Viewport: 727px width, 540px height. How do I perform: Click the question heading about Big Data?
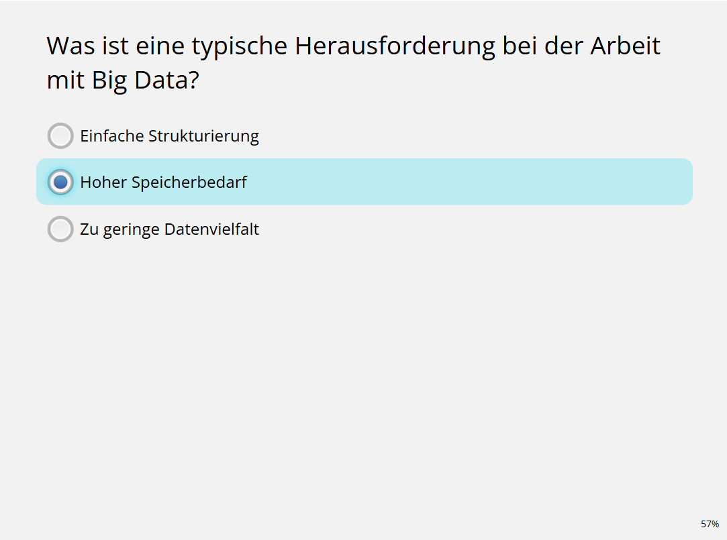click(x=353, y=63)
